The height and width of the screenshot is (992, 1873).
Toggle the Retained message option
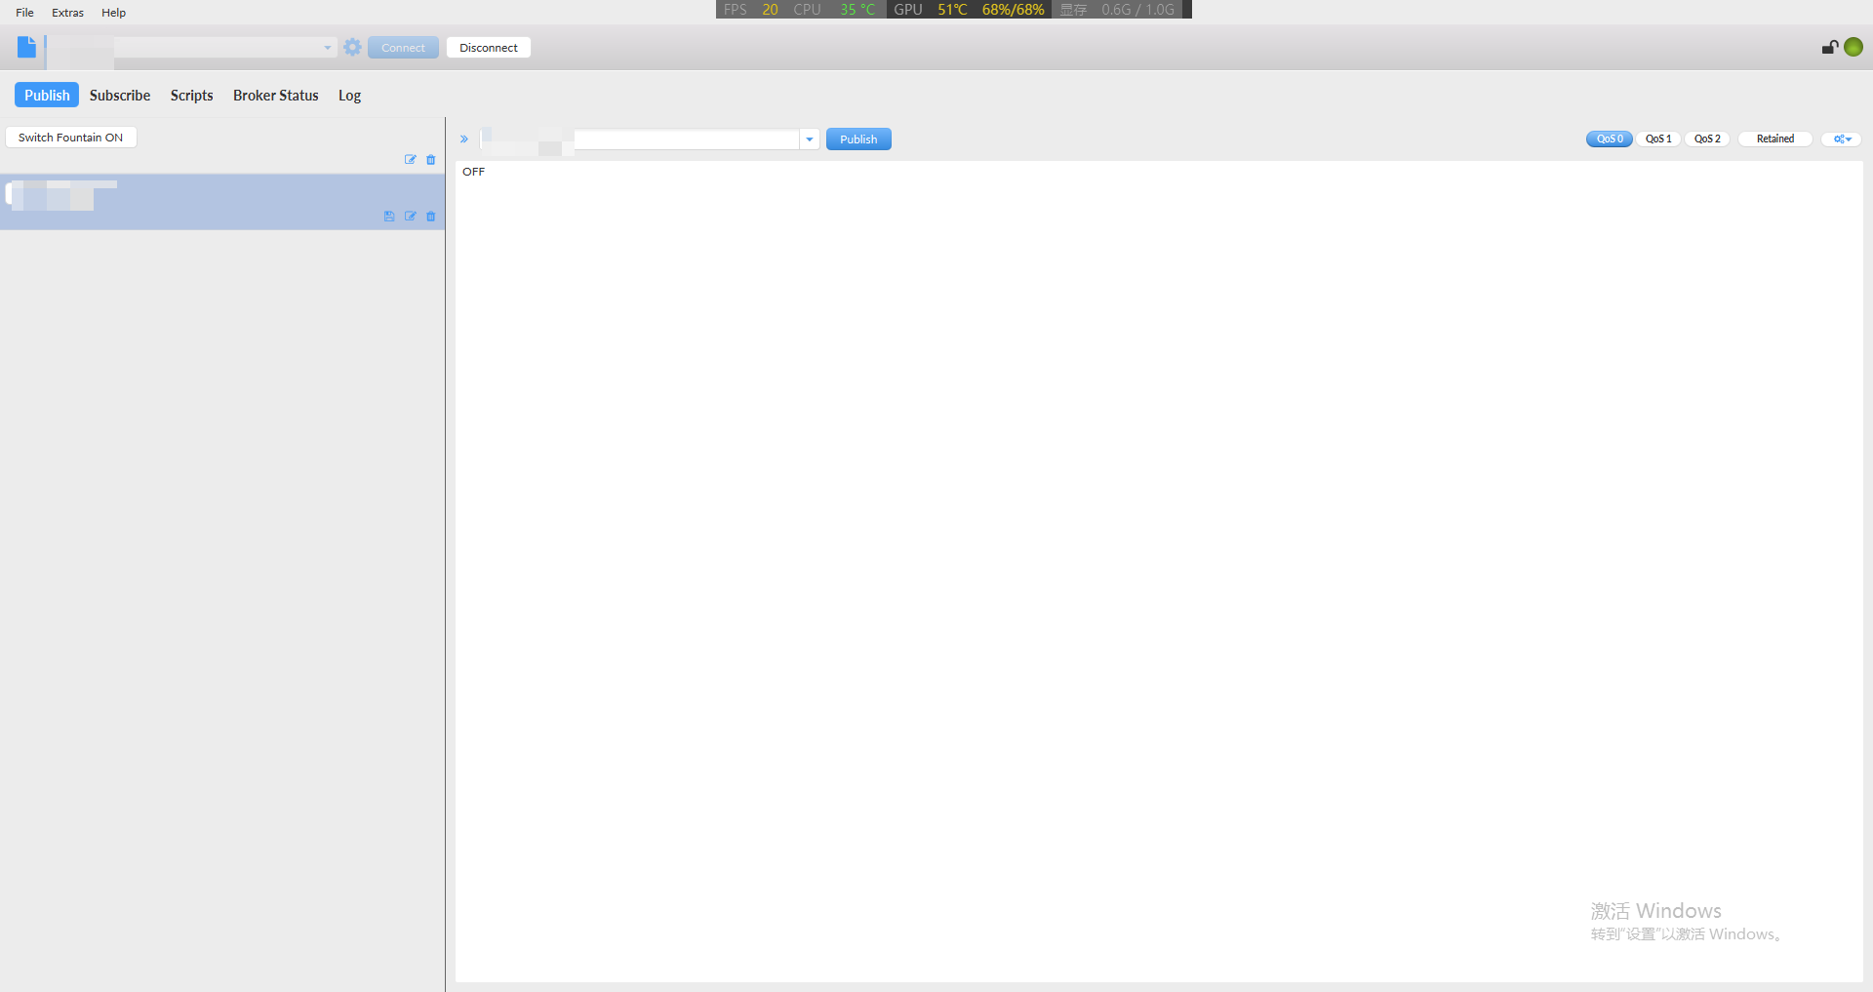(1775, 139)
